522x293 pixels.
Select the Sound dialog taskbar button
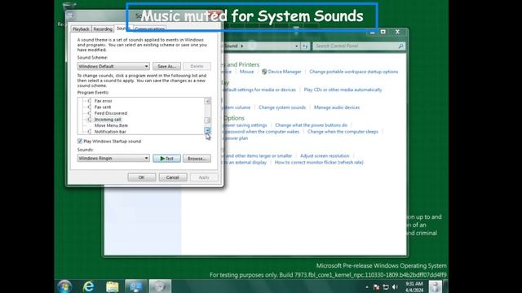160,286
